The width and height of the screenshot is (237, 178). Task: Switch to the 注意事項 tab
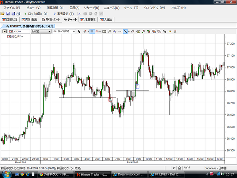point(88,19)
